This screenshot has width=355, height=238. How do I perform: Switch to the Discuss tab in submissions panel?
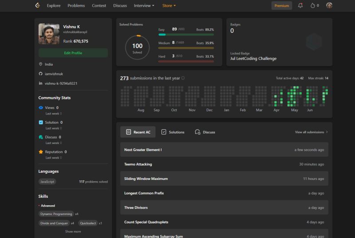(205, 132)
